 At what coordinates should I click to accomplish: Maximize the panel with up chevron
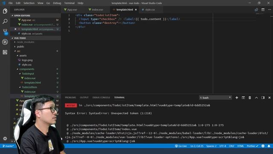pos(256,98)
